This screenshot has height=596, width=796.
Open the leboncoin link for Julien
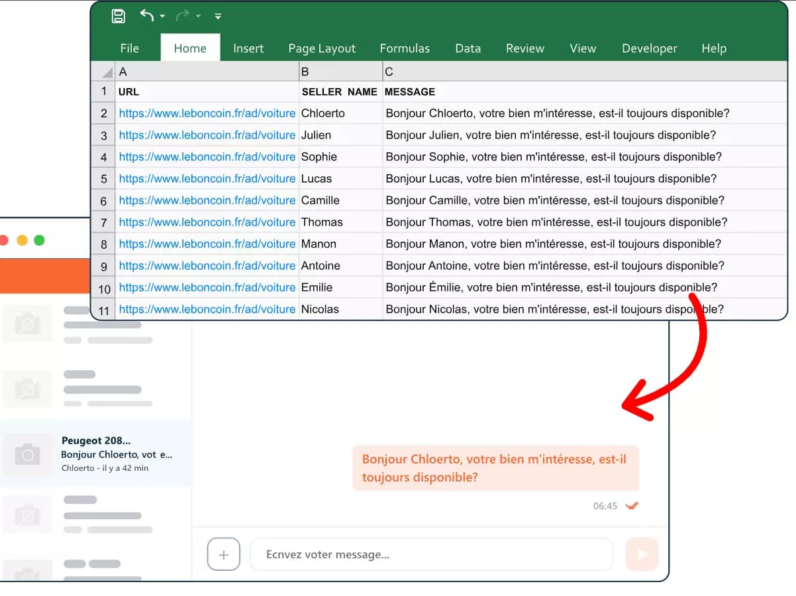click(x=207, y=135)
